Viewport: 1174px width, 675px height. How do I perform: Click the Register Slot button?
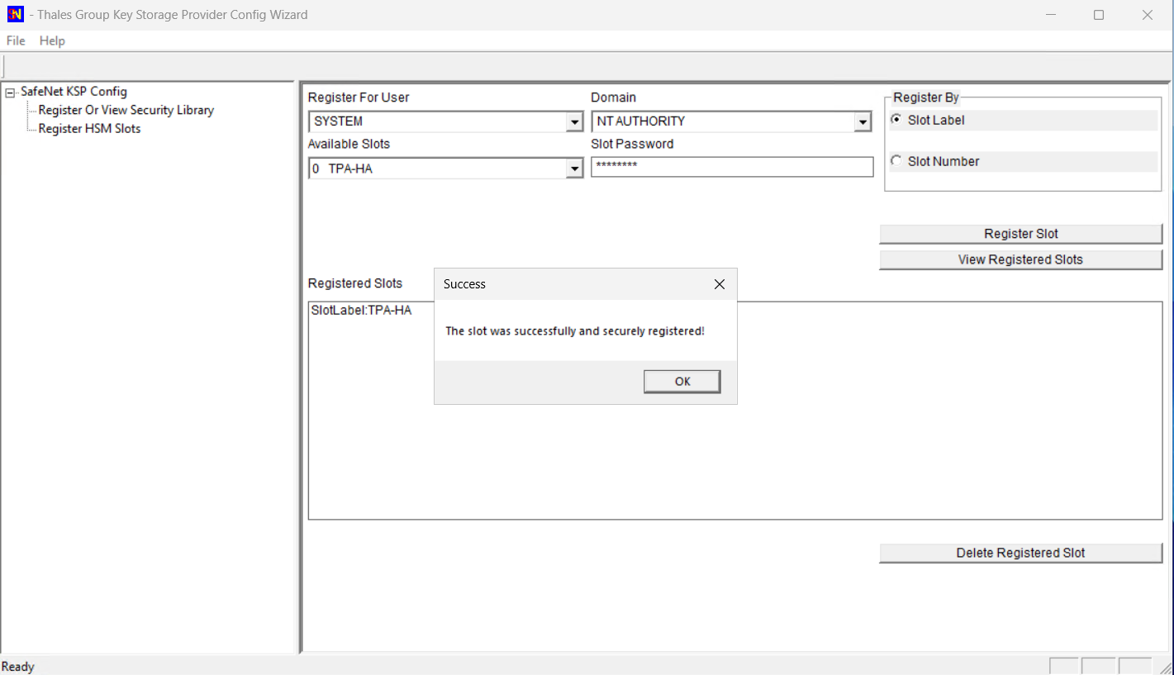pos(1021,234)
